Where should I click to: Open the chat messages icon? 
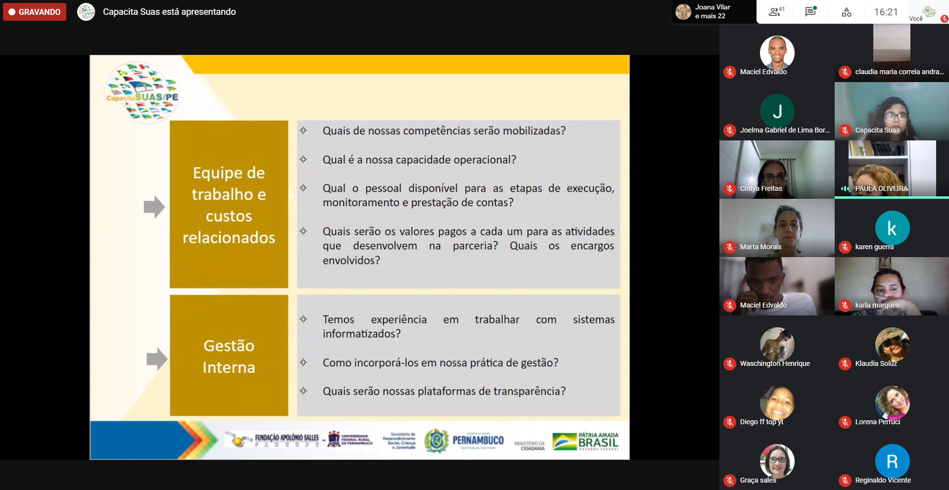pyautogui.click(x=810, y=12)
